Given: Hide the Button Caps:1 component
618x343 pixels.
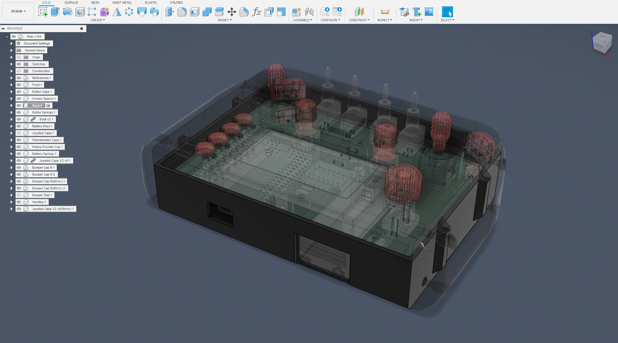Looking at the screenshot, I should click(18, 92).
